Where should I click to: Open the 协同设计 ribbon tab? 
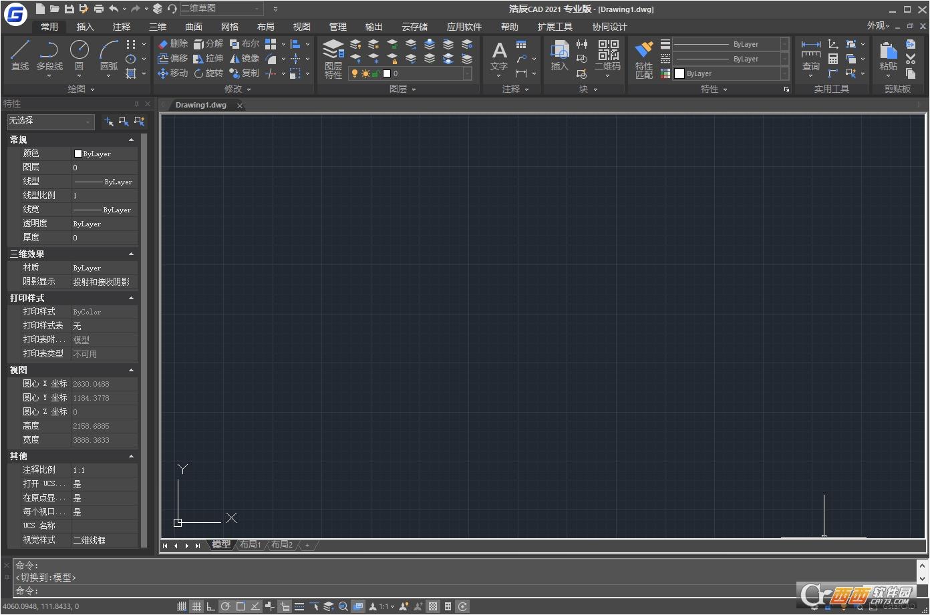coord(610,27)
